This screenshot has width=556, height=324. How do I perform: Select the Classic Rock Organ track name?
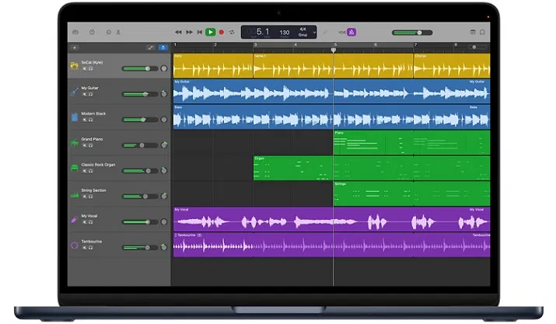click(x=98, y=165)
